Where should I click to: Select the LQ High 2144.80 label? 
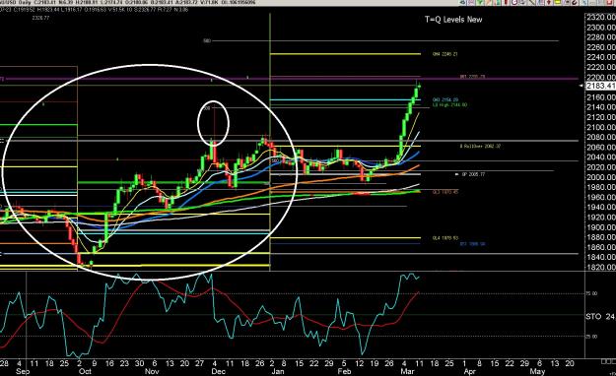[x=449, y=104]
